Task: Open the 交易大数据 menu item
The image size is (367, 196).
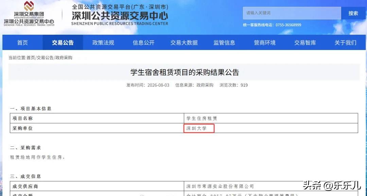Action: [184, 43]
